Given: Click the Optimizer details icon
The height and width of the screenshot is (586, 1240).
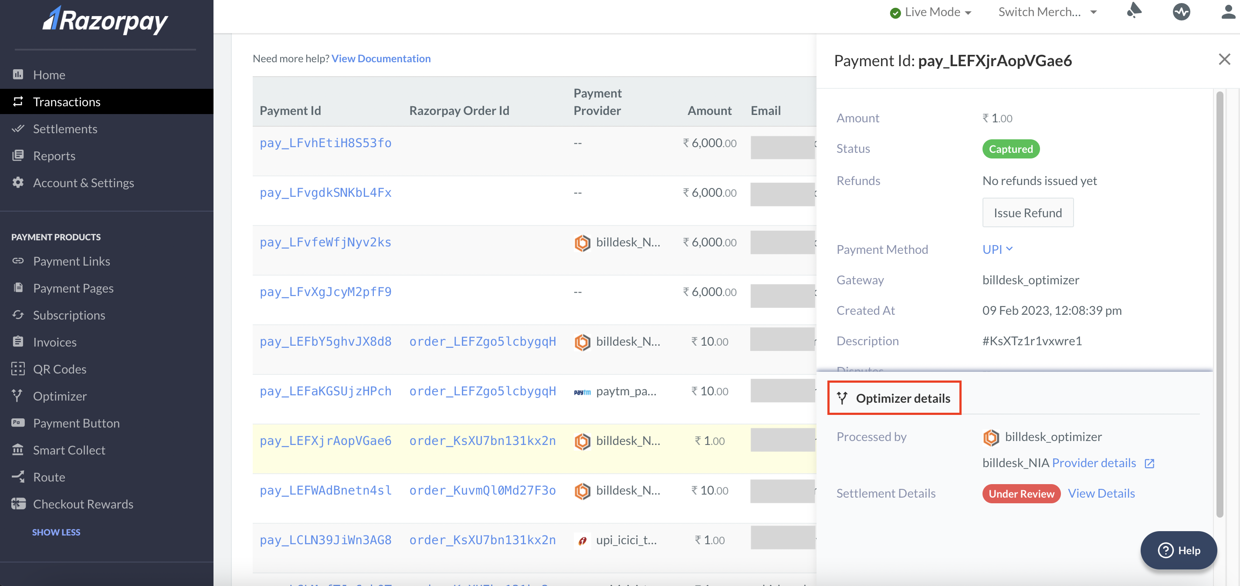Looking at the screenshot, I should pyautogui.click(x=841, y=397).
